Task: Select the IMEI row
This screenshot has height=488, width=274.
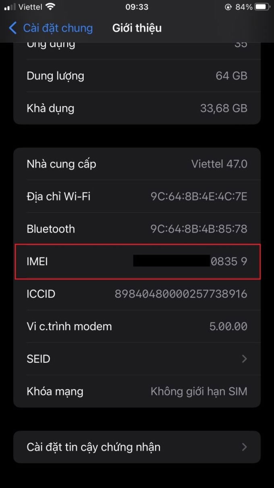Action: 137,262
